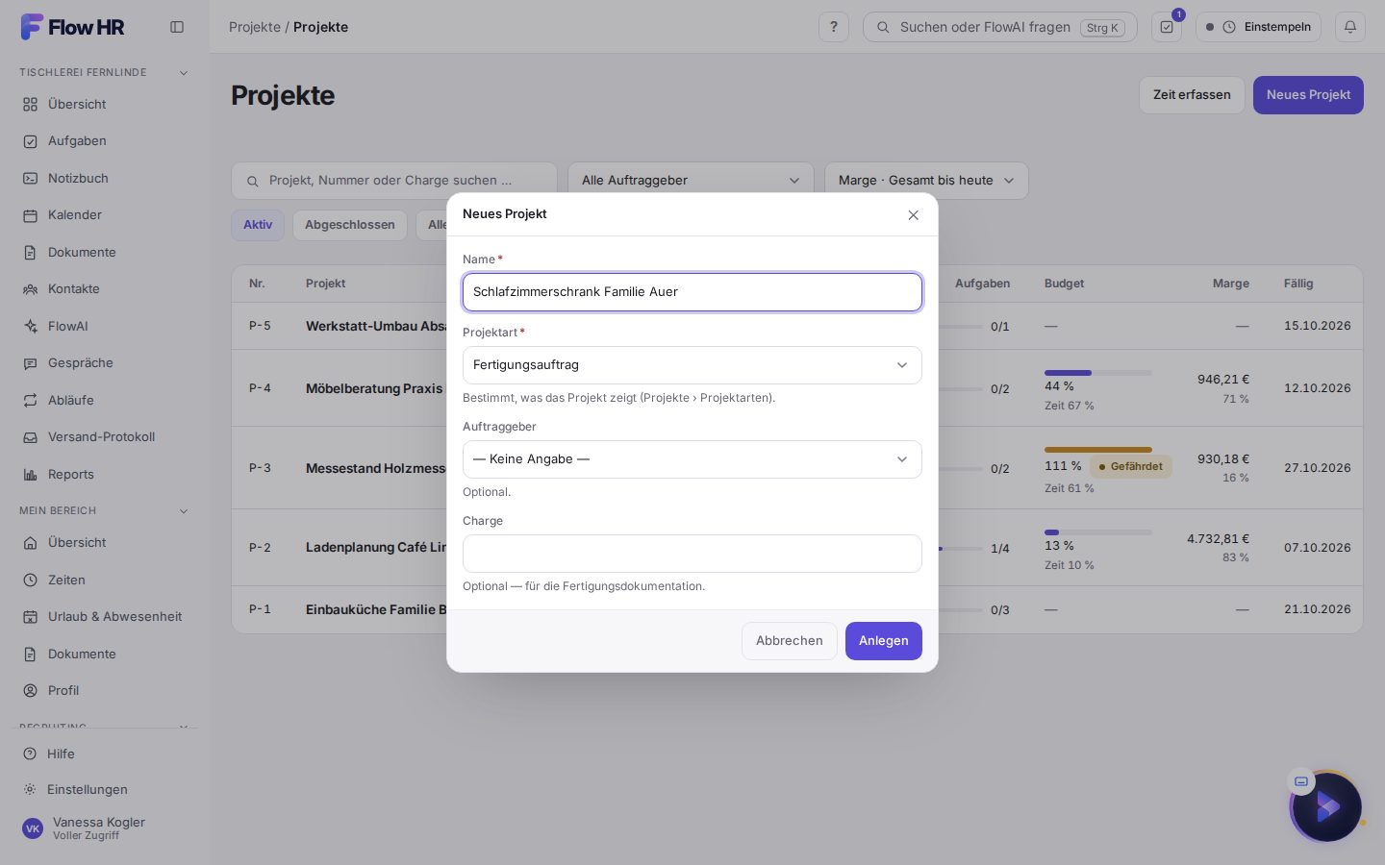The height and width of the screenshot is (865, 1385).
Task: Toggle the sidebar collapse icon
Action: click(x=177, y=27)
